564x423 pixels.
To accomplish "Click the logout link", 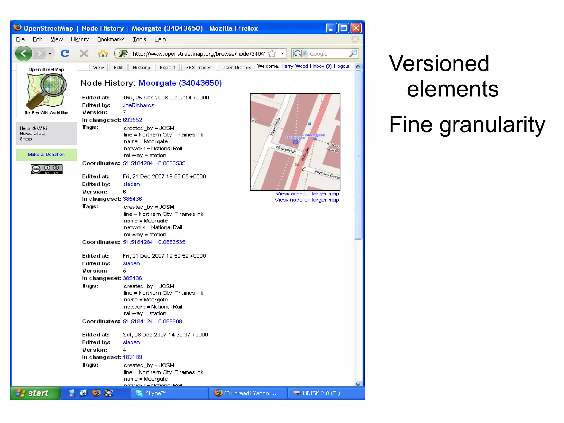I will tap(343, 66).
